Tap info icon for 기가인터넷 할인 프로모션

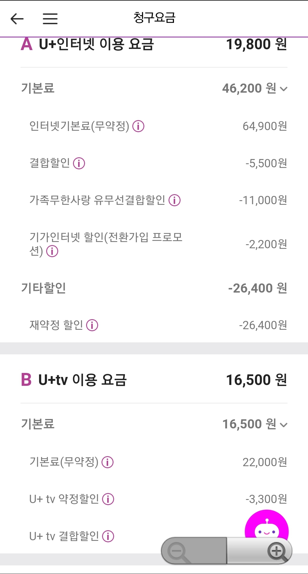click(52, 252)
